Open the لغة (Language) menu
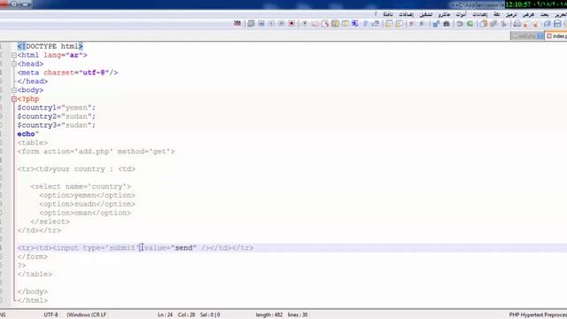567x319 pixels. (497, 14)
